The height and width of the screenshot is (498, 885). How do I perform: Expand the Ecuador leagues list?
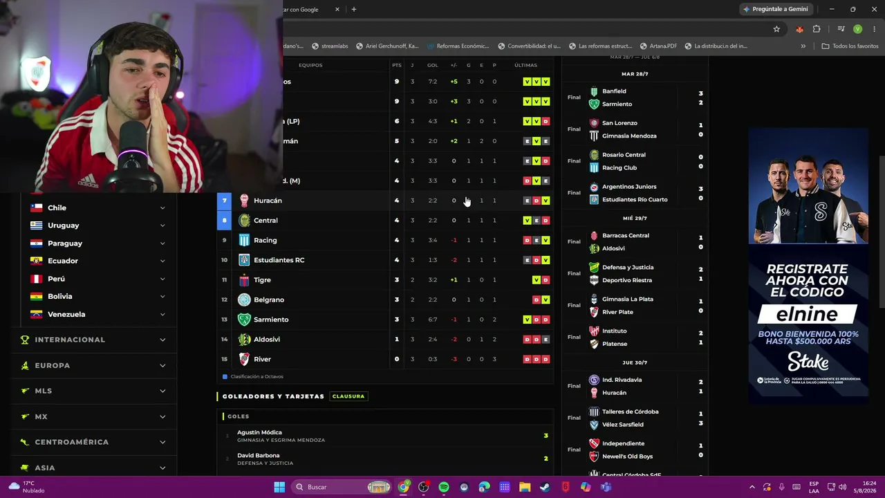point(162,261)
